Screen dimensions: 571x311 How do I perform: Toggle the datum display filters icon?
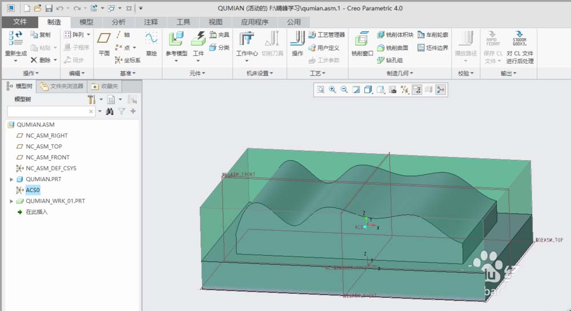pos(405,90)
